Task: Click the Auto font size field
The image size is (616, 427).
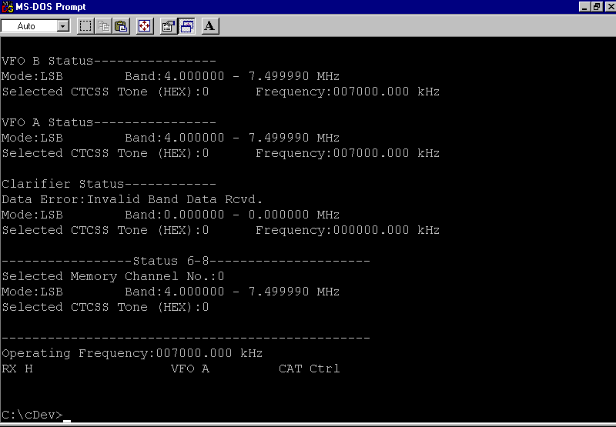Action: pos(28,26)
